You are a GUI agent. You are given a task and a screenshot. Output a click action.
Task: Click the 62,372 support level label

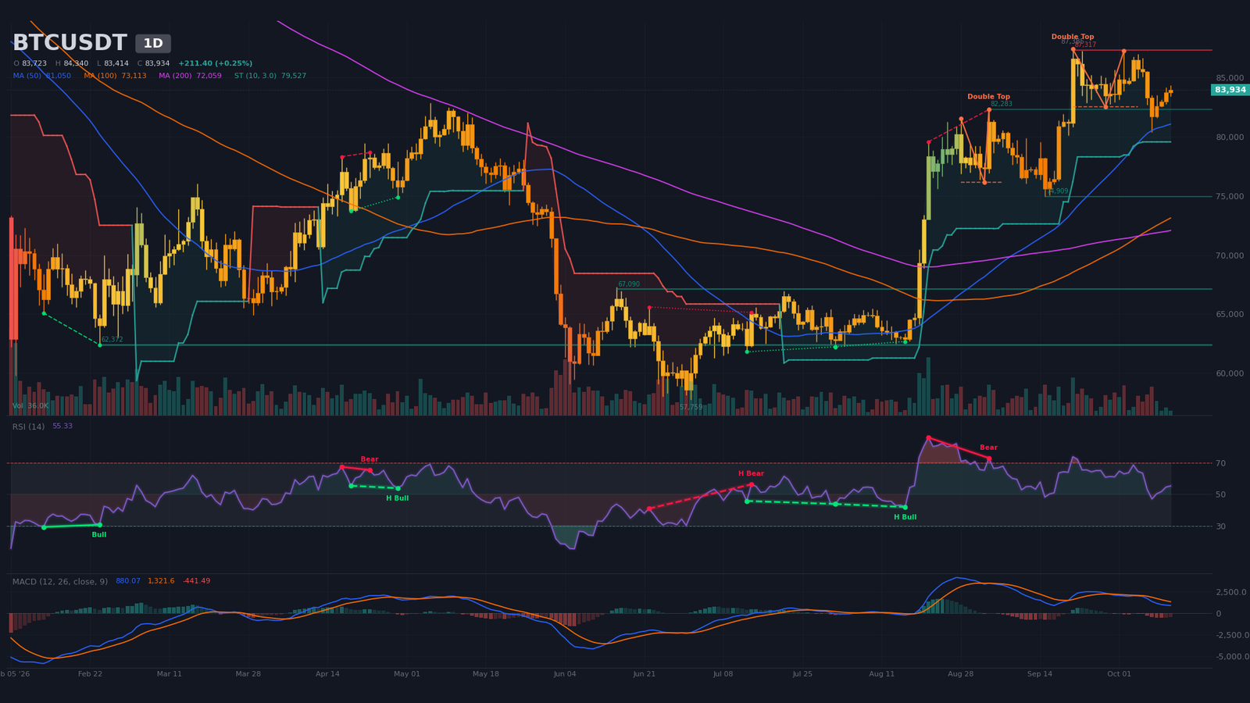112,340
